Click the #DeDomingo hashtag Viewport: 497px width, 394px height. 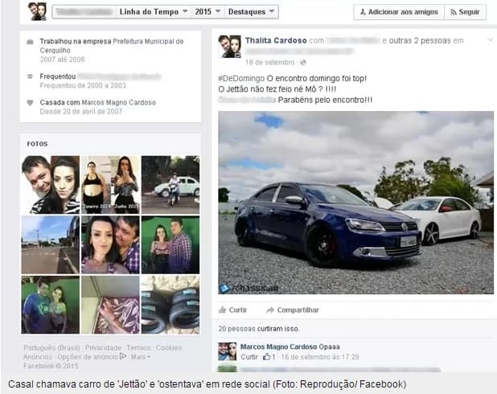241,78
